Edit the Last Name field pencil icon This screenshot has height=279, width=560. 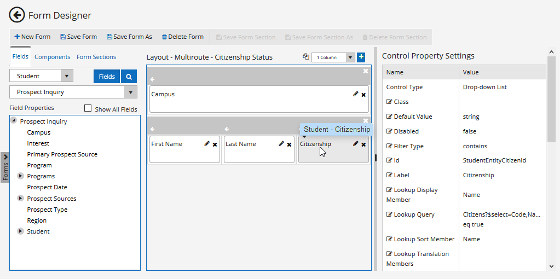click(281, 144)
